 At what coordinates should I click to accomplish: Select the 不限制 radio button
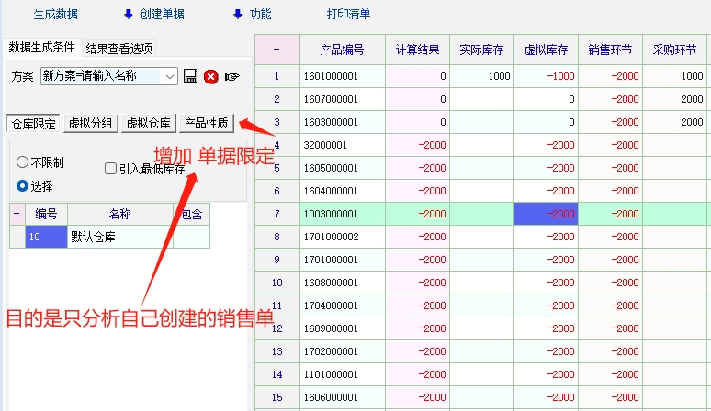pyautogui.click(x=23, y=162)
